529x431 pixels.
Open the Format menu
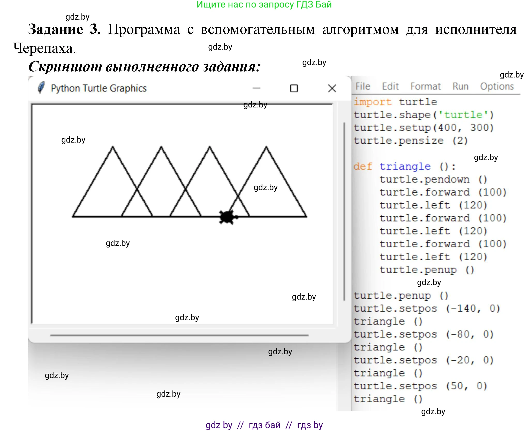tap(425, 86)
